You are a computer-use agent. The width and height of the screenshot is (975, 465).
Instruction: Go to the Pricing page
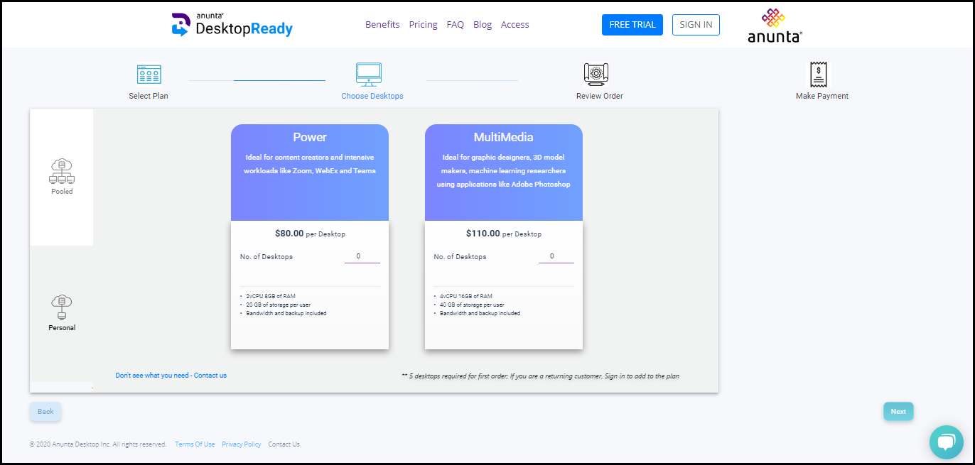click(x=423, y=25)
